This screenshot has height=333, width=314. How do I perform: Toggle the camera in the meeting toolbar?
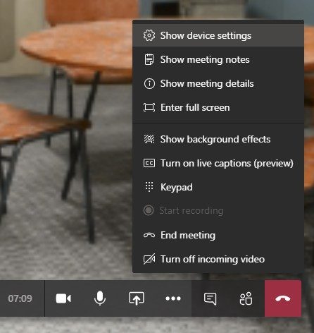coord(63,298)
